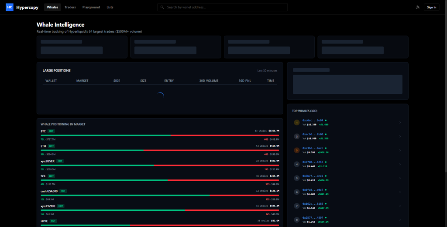The image size is (447, 227).
Task: Click the HOT badge next to BTC
Action: (52, 131)
